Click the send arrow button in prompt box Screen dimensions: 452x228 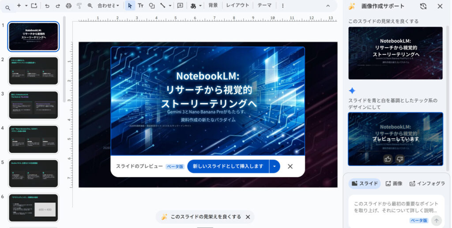(x=437, y=221)
